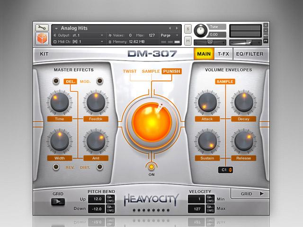Open the KIT page

(44, 54)
